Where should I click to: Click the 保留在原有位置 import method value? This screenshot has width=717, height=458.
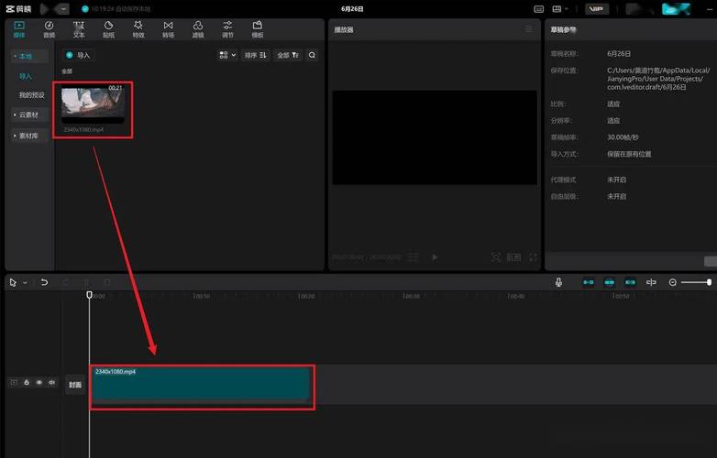[629, 154]
